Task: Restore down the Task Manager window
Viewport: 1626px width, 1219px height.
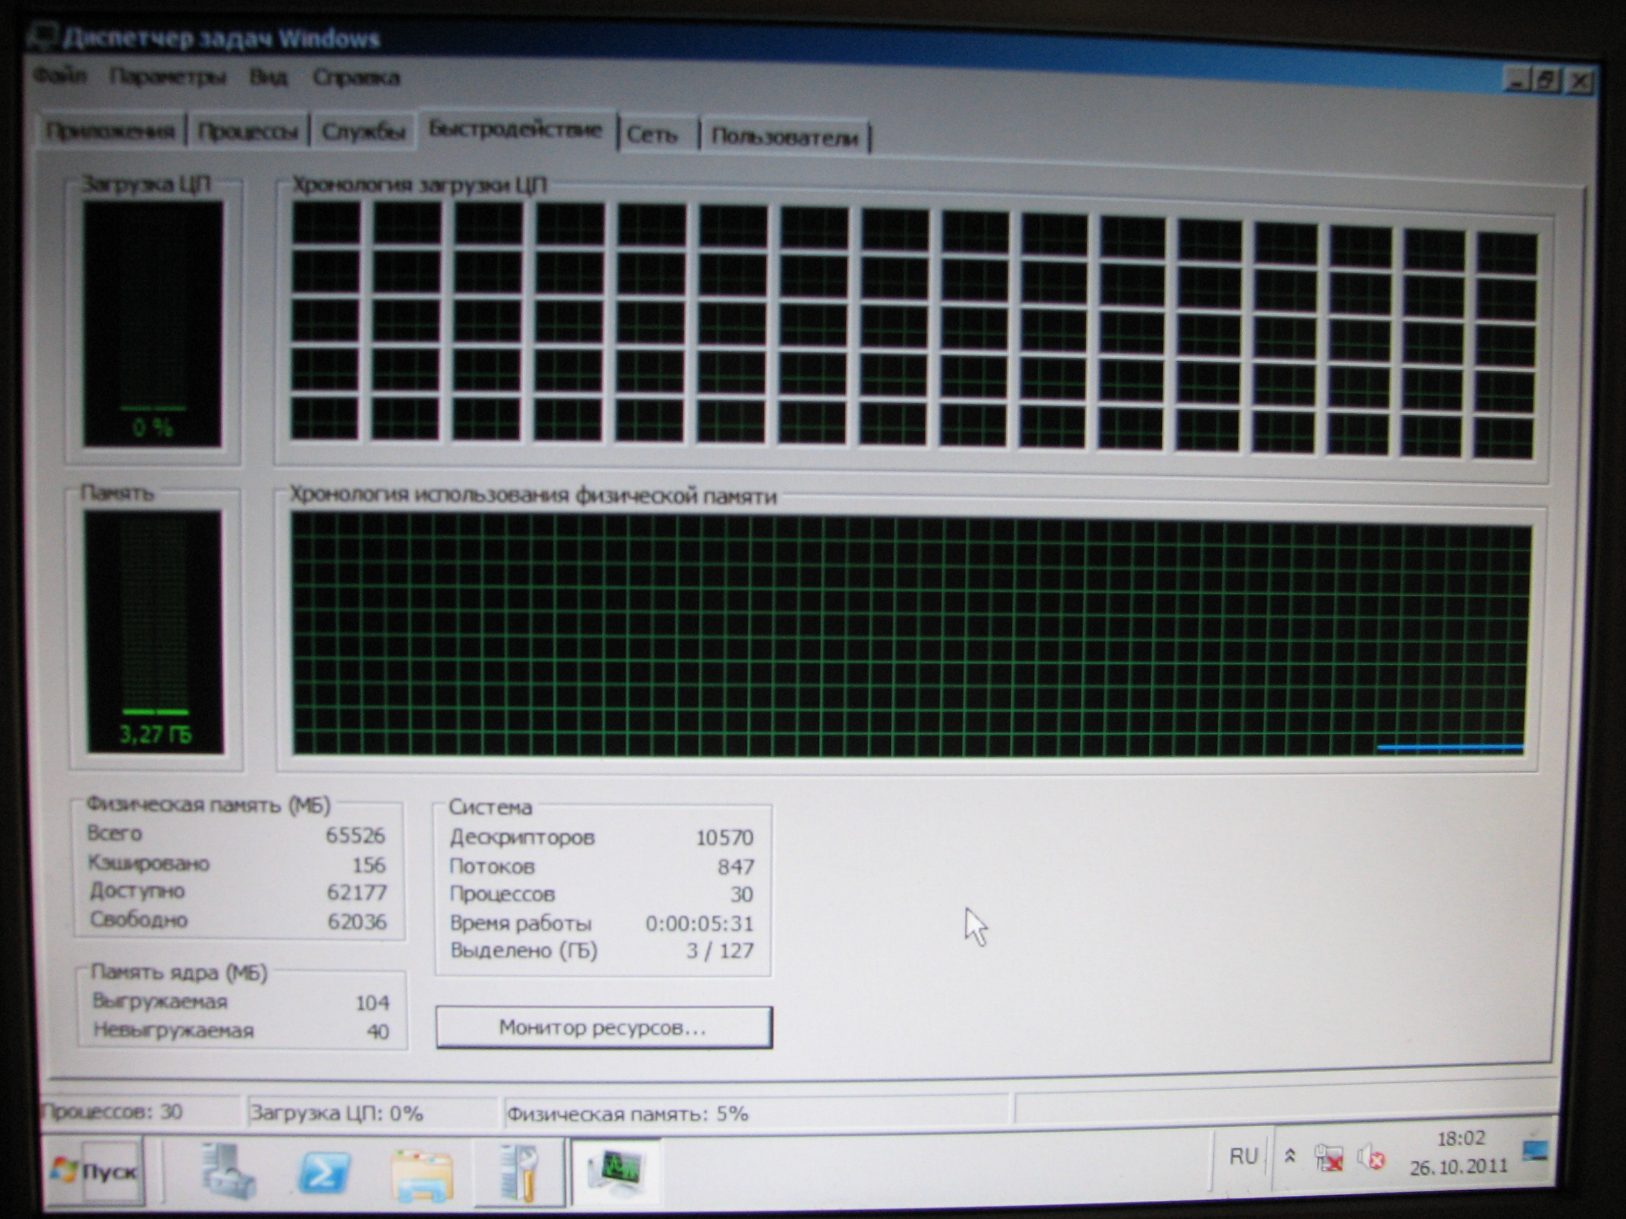Action: (1546, 80)
